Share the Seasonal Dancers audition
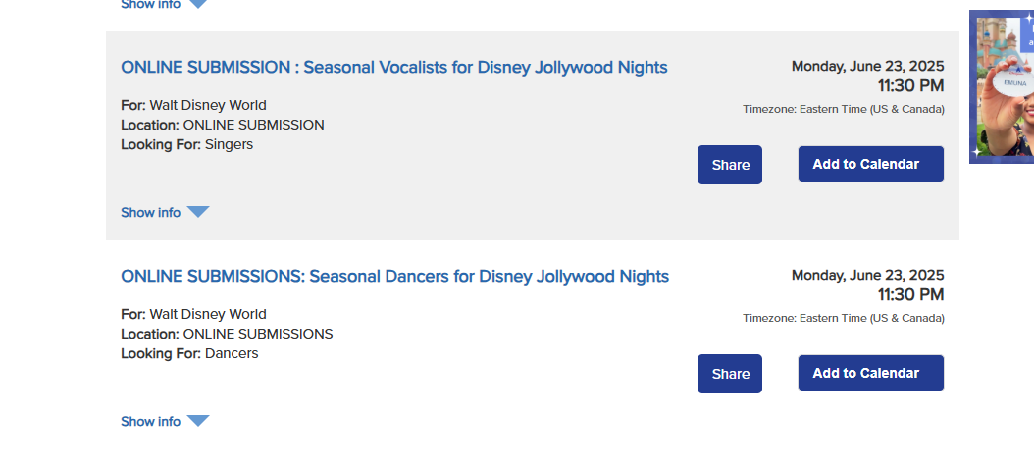Viewport: 1034px width, 469px height. tap(730, 374)
